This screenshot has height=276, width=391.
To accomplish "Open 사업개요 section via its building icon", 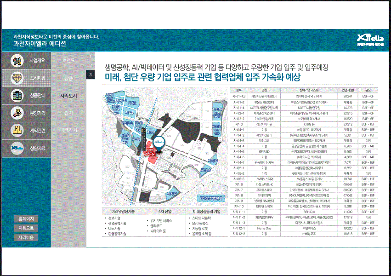I will click(x=17, y=61).
